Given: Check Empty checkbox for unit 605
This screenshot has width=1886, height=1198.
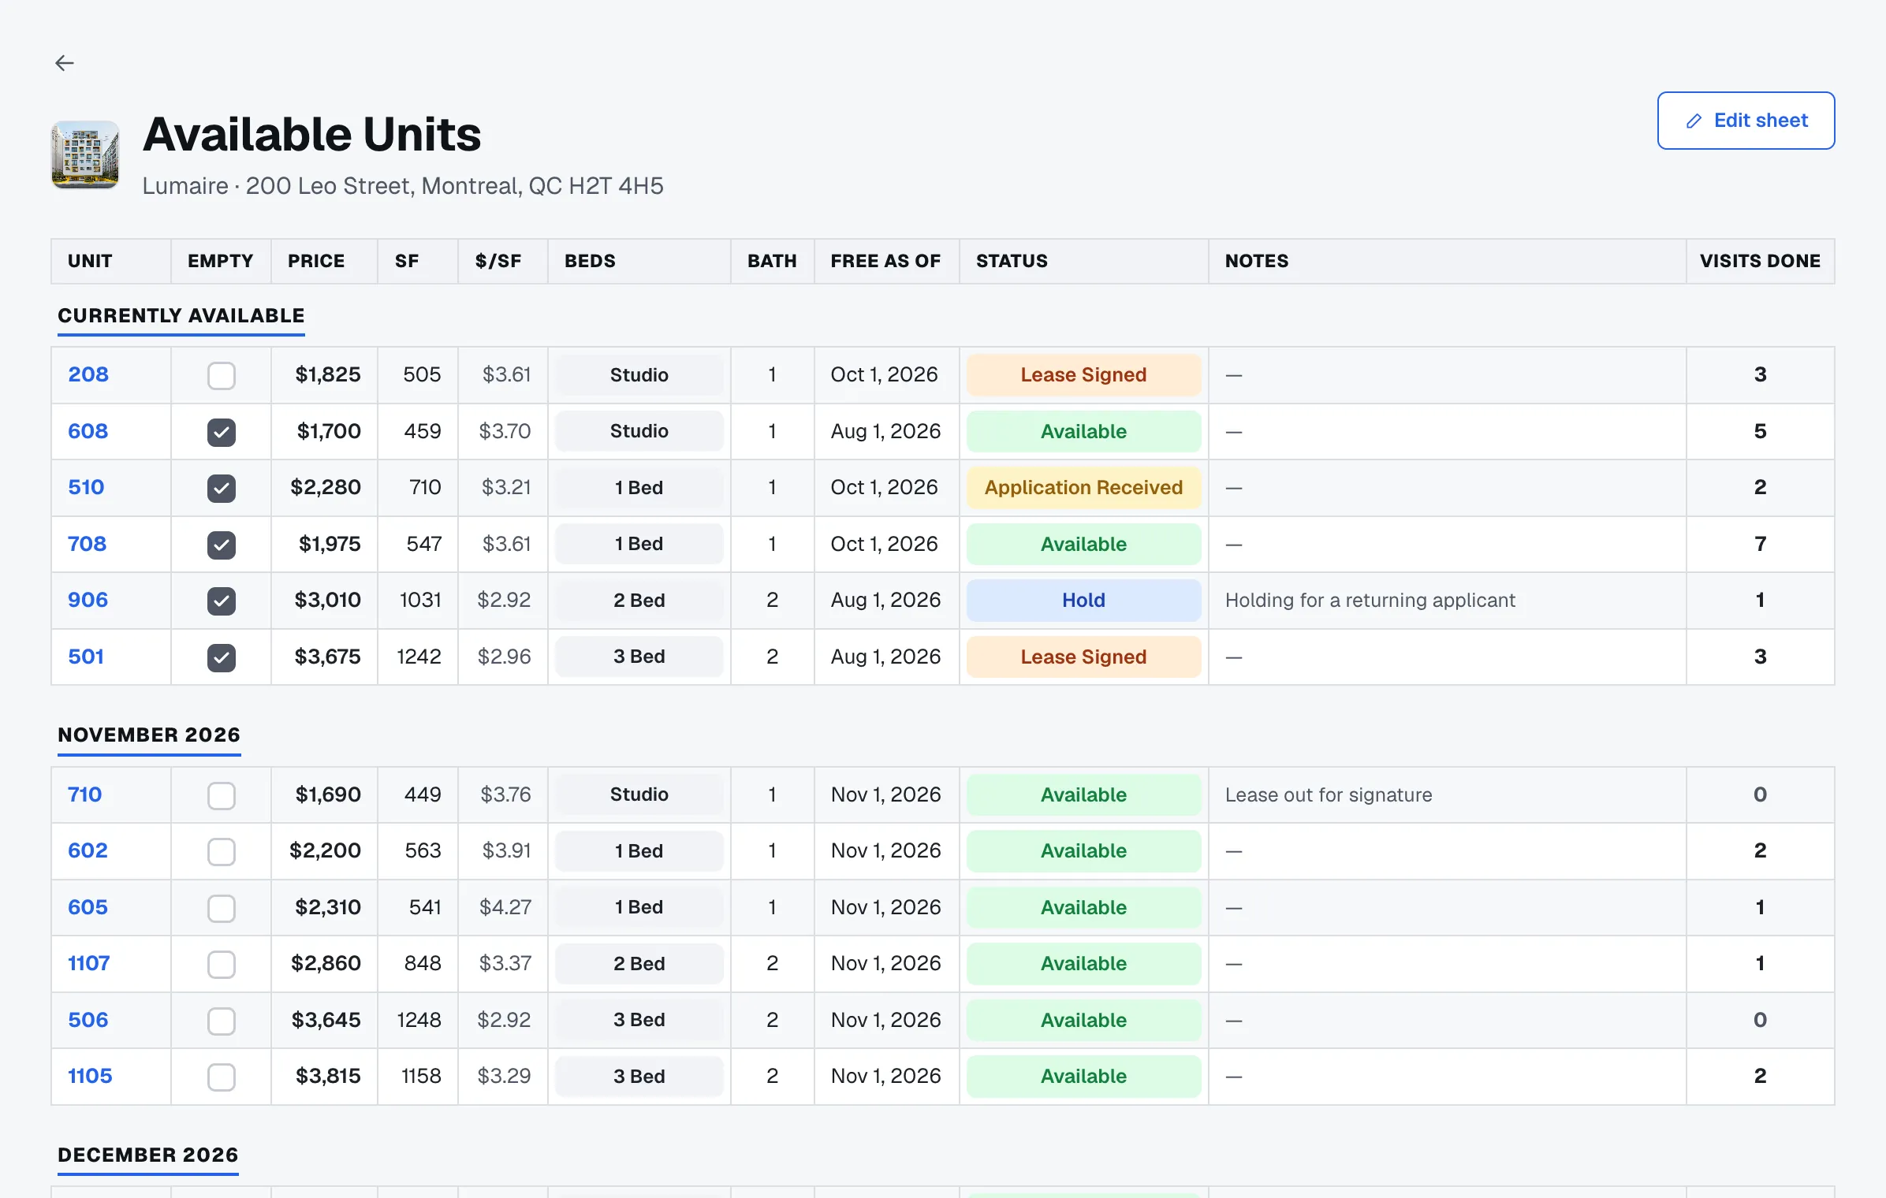Looking at the screenshot, I should coord(221,908).
